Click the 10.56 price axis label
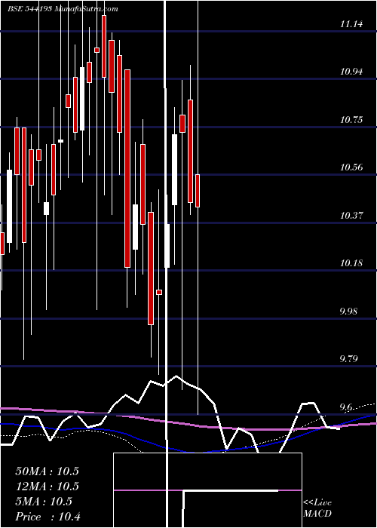The image size is (377, 528). tap(352, 167)
